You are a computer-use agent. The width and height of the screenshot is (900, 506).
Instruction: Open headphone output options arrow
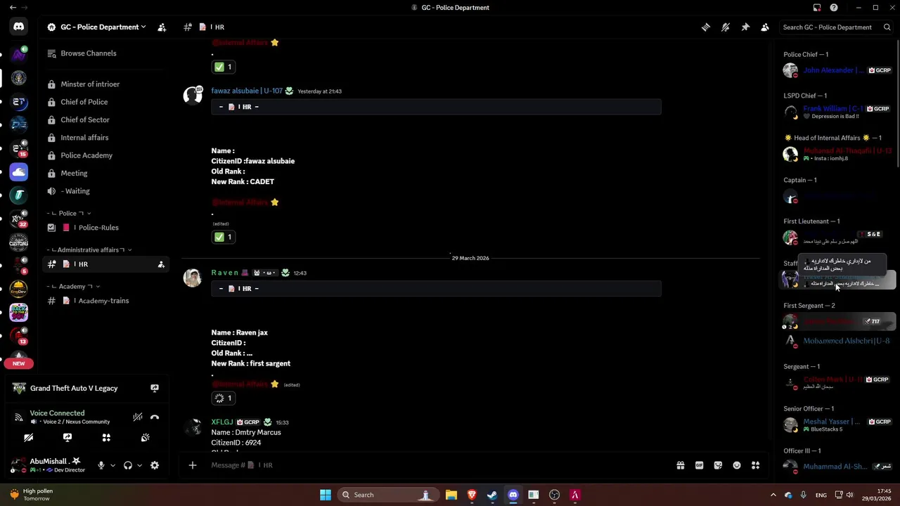(139, 465)
